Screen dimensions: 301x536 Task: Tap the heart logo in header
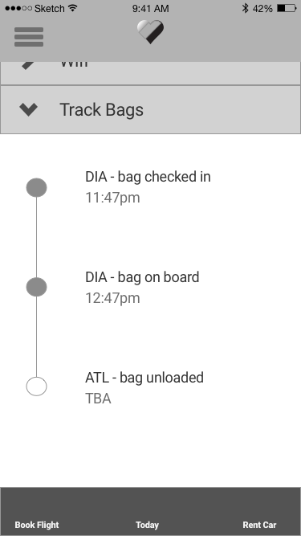pos(151,32)
